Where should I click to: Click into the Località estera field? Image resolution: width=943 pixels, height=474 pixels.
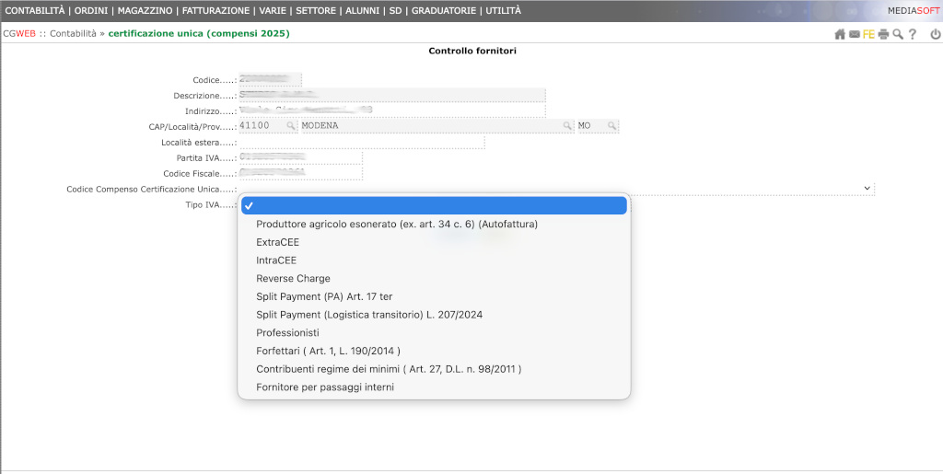click(361, 143)
